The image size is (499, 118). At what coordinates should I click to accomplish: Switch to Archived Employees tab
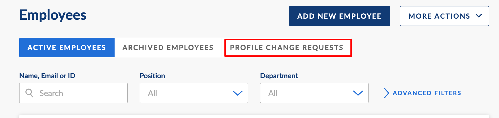click(x=168, y=48)
